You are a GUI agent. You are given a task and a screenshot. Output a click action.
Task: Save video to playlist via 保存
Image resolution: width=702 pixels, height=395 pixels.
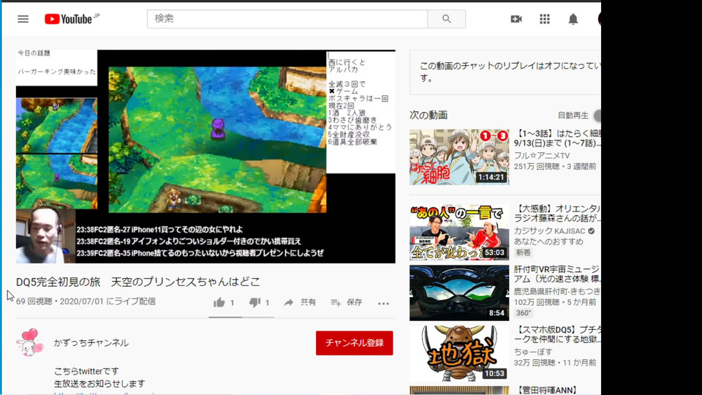pos(346,303)
